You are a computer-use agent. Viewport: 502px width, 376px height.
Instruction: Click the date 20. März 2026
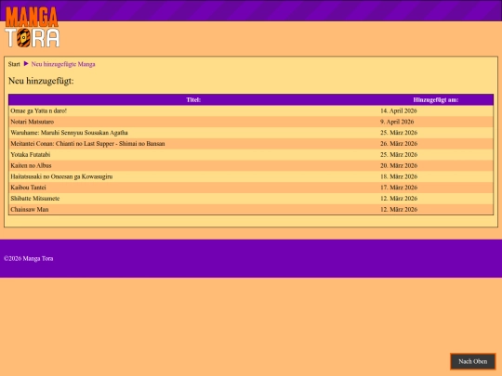(x=399, y=165)
